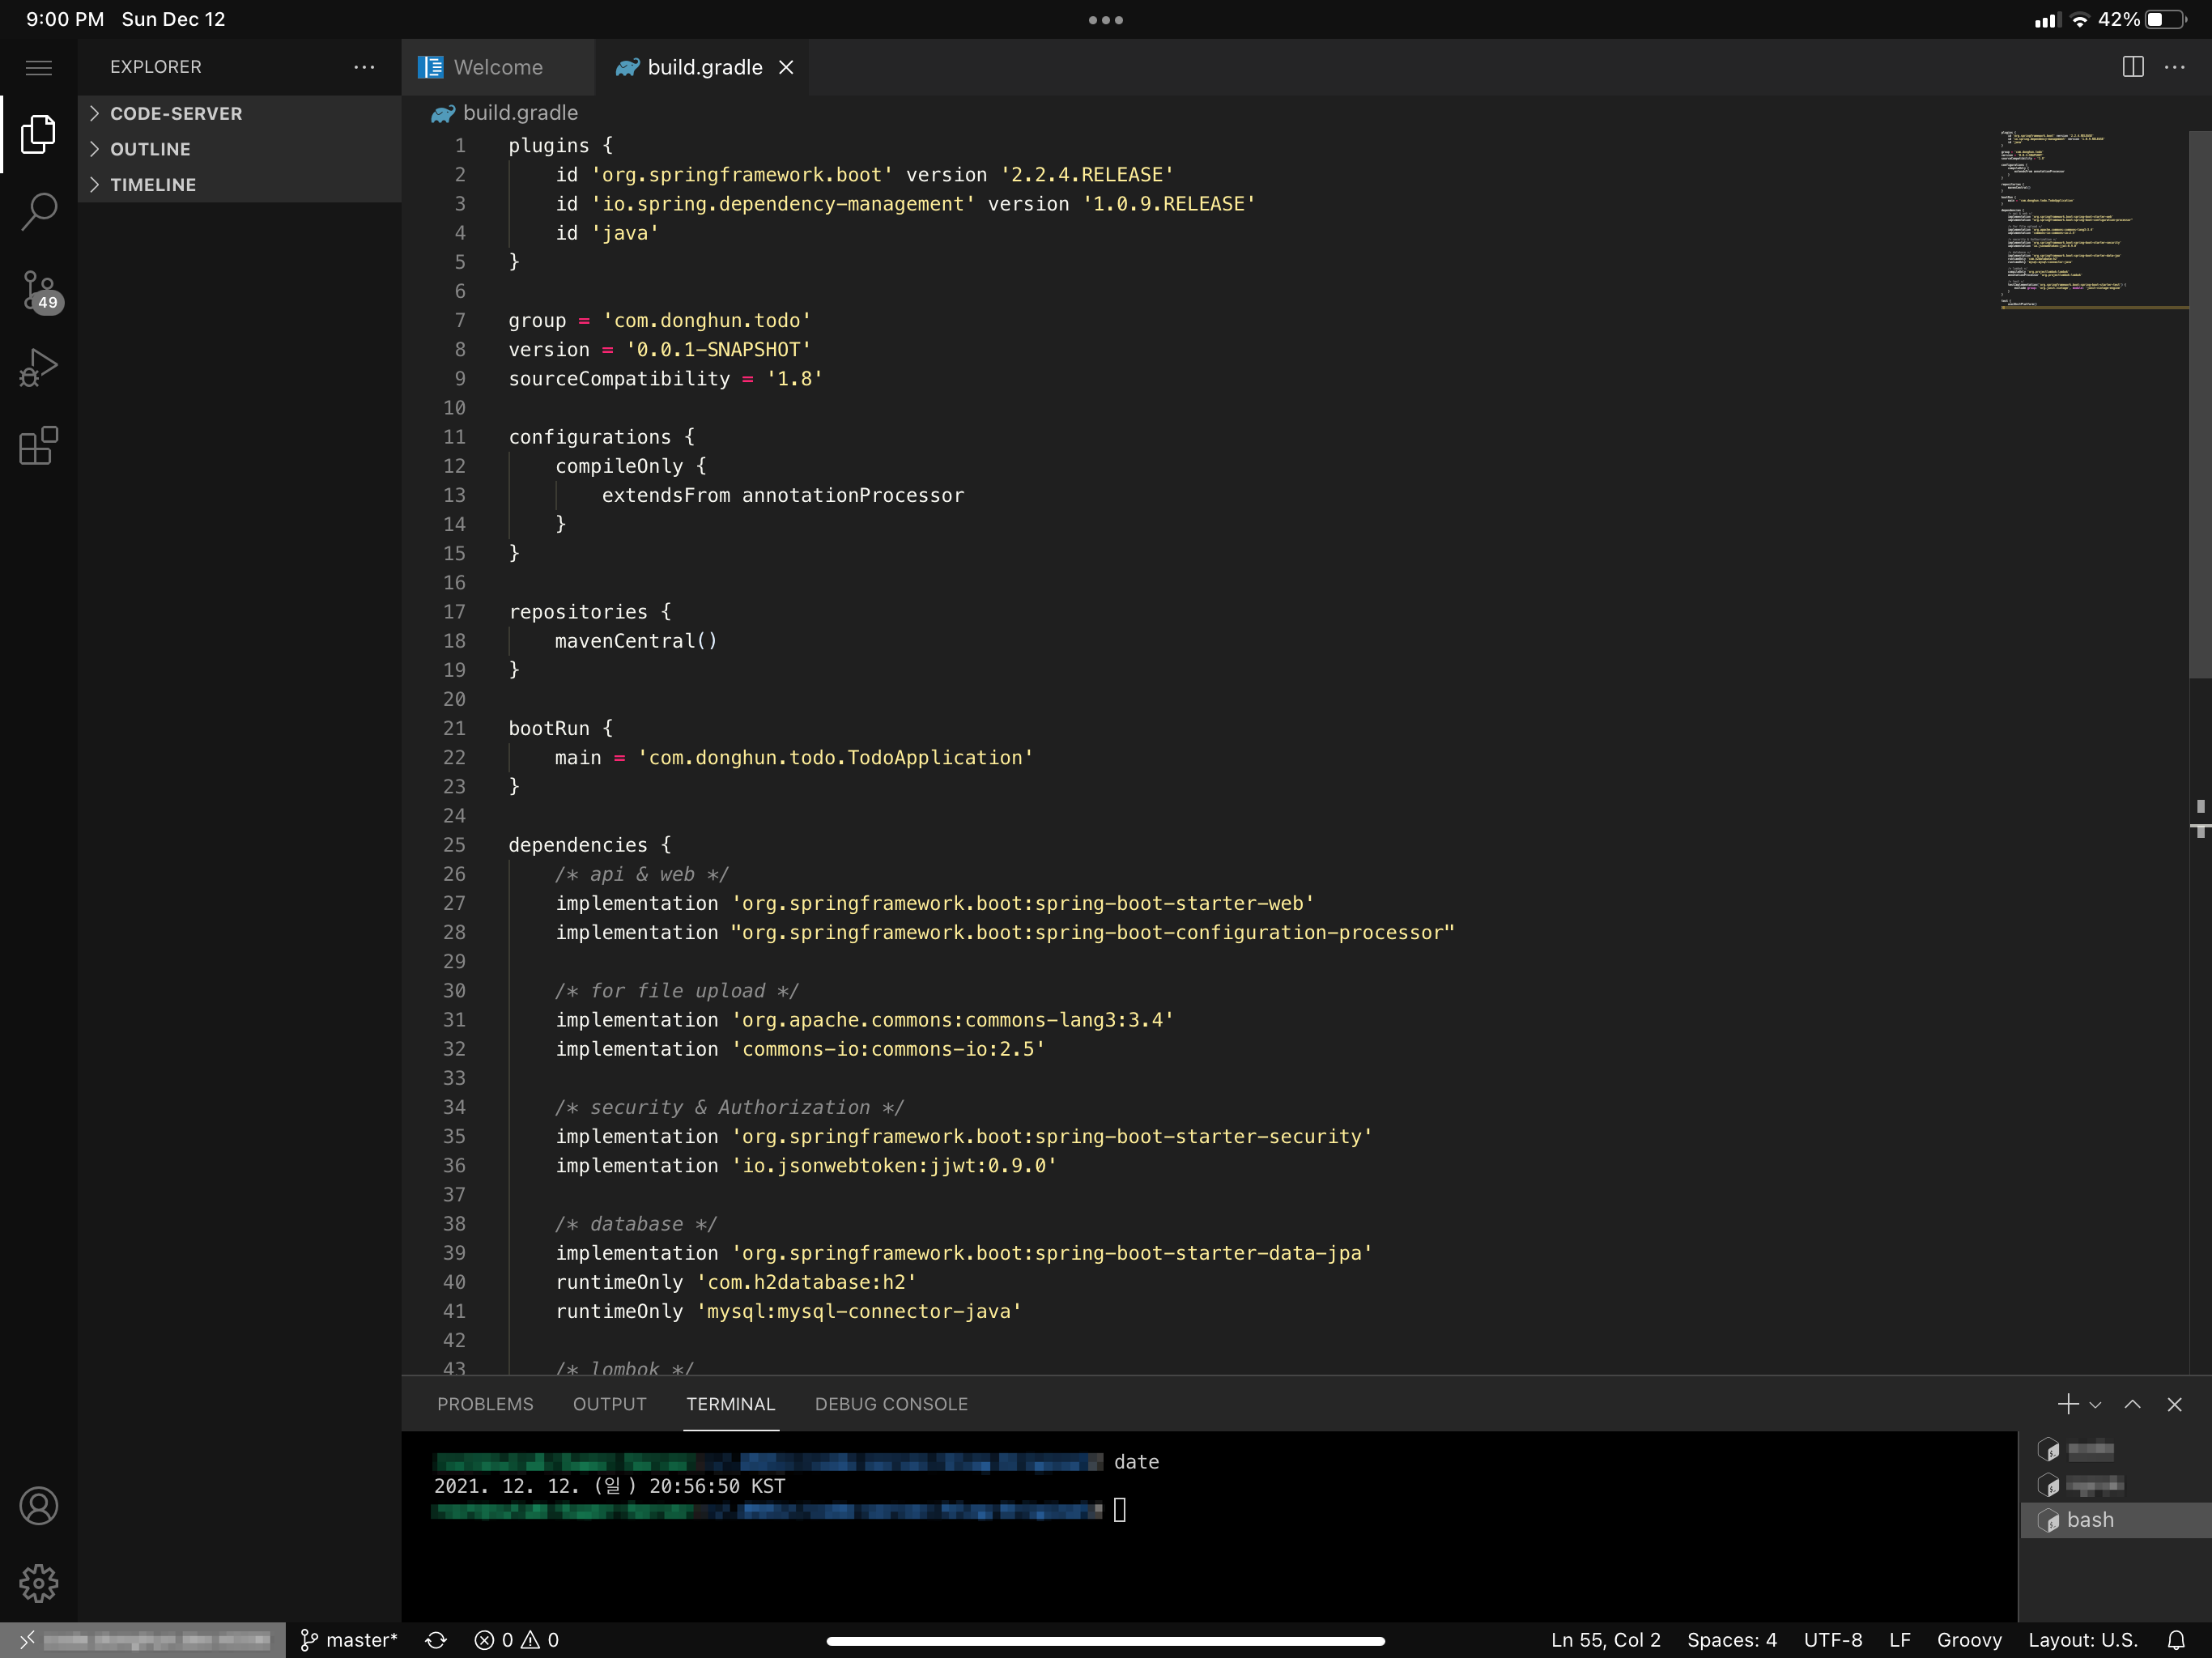Click the editor vertical scrollbar
The height and width of the screenshot is (1658, 2212).
pos(2200,405)
